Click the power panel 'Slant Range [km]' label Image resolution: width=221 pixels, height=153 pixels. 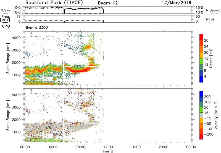click(x=8, y=58)
